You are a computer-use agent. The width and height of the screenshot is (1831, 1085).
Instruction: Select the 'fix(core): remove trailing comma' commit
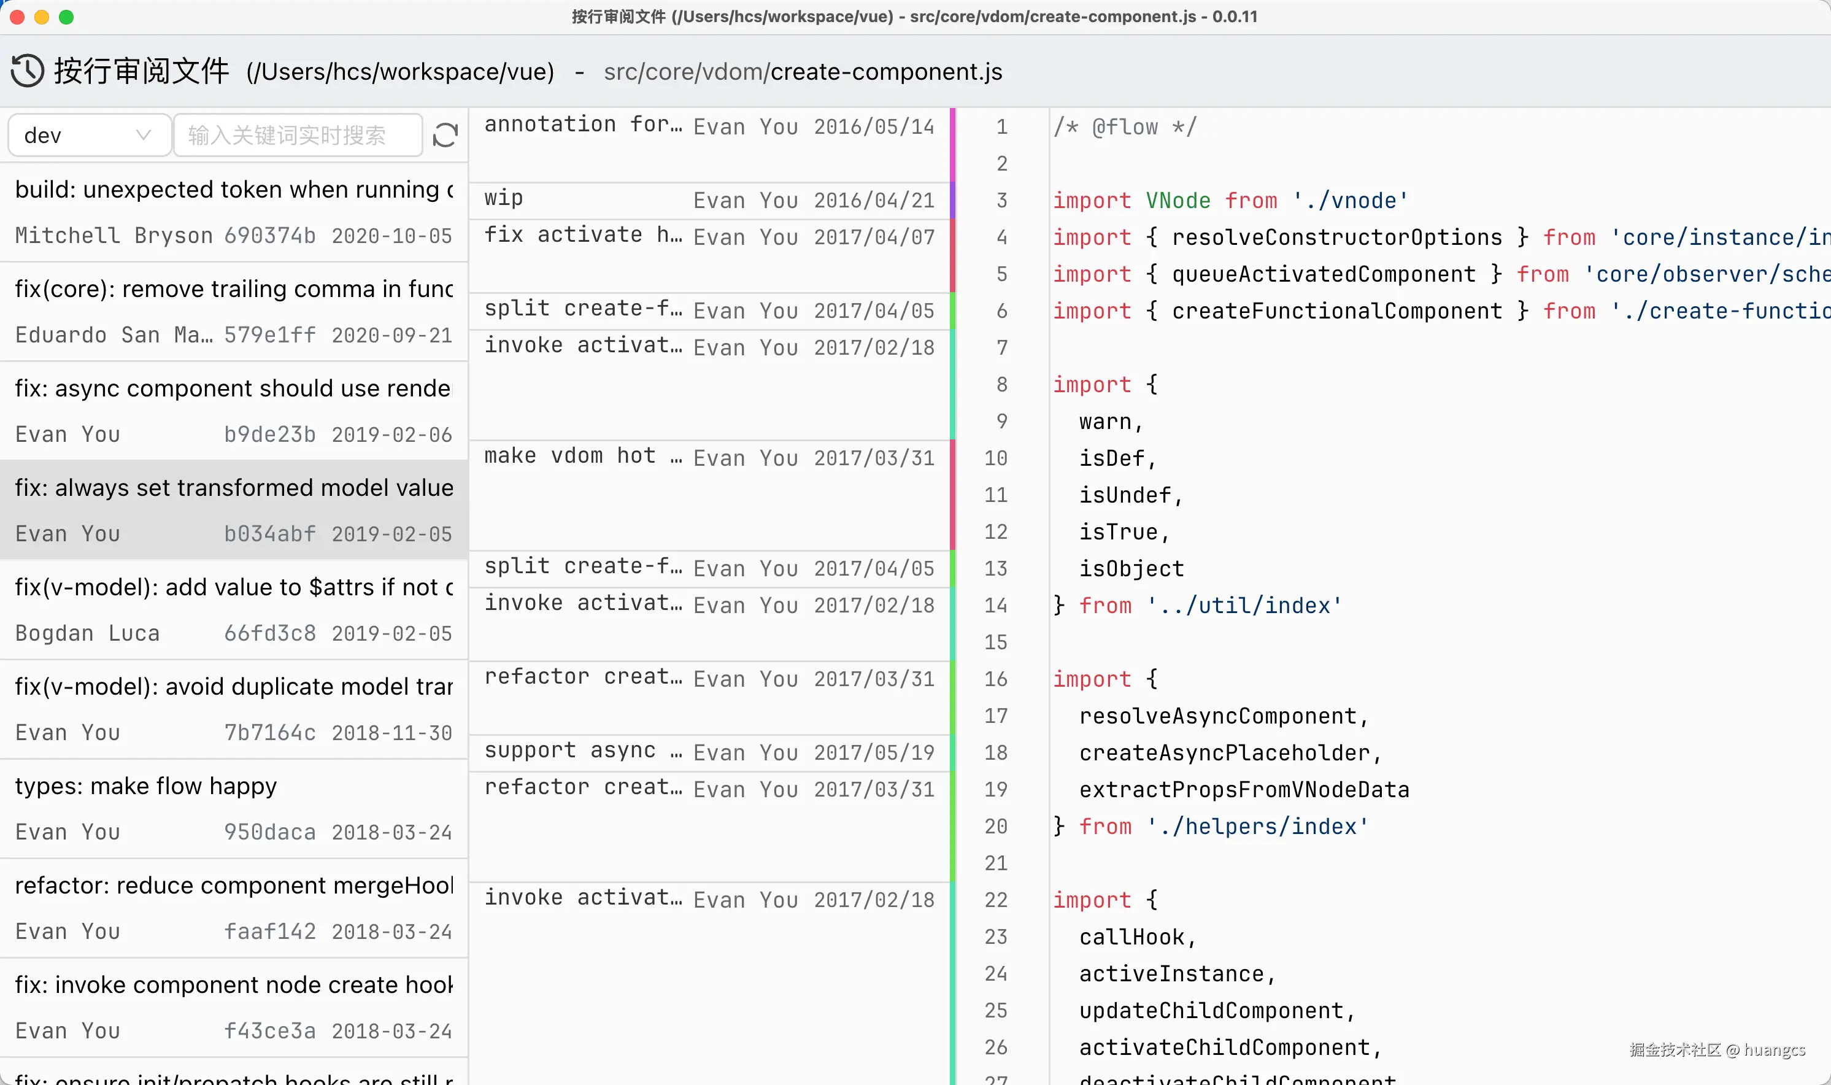point(234,312)
